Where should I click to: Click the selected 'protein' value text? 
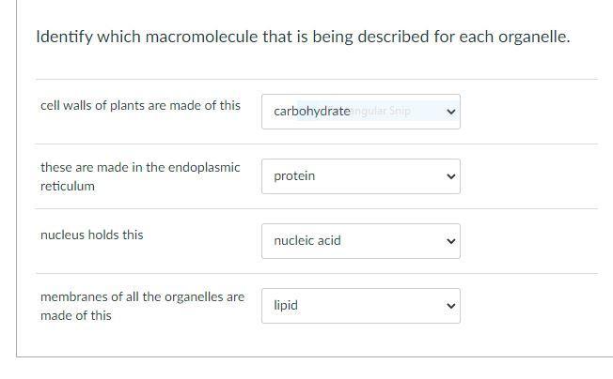(294, 176)
